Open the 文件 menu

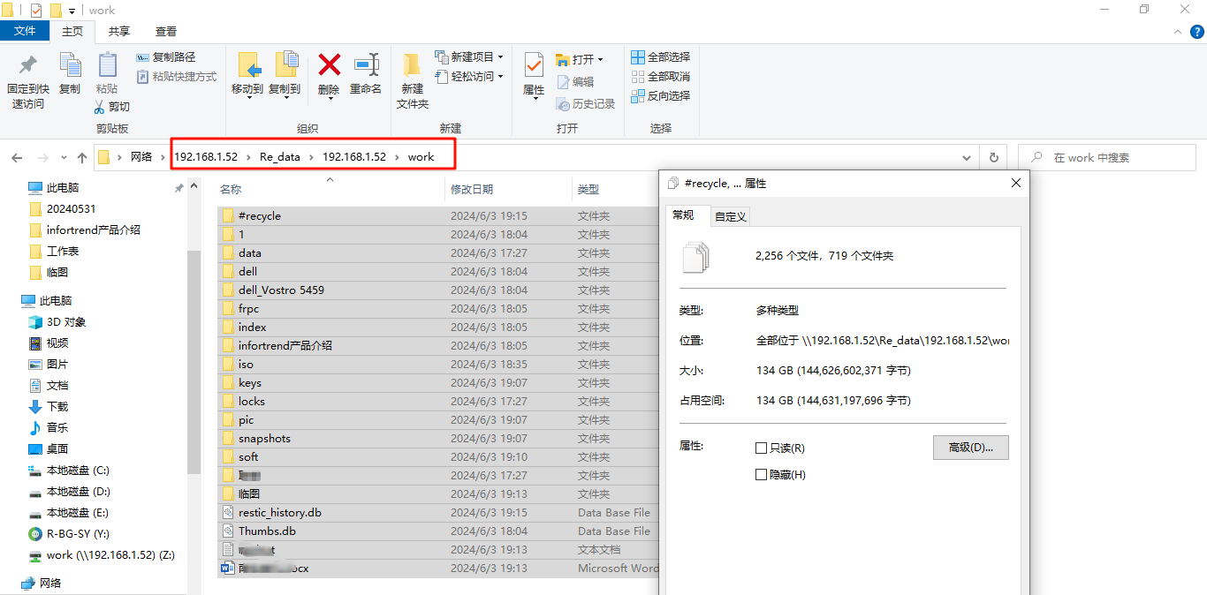click(25, 30)
